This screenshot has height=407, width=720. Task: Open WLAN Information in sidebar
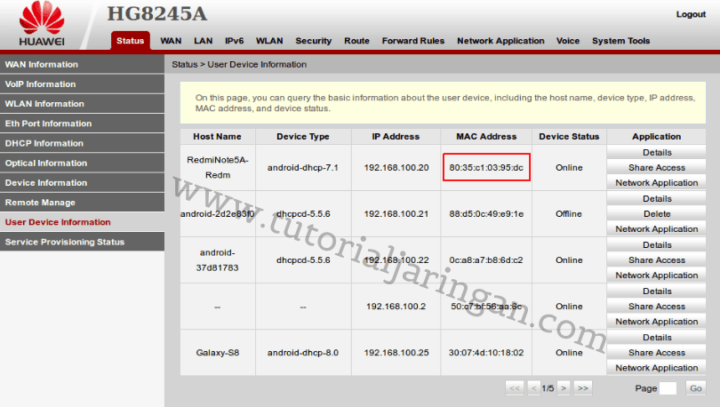click(82, 104)
